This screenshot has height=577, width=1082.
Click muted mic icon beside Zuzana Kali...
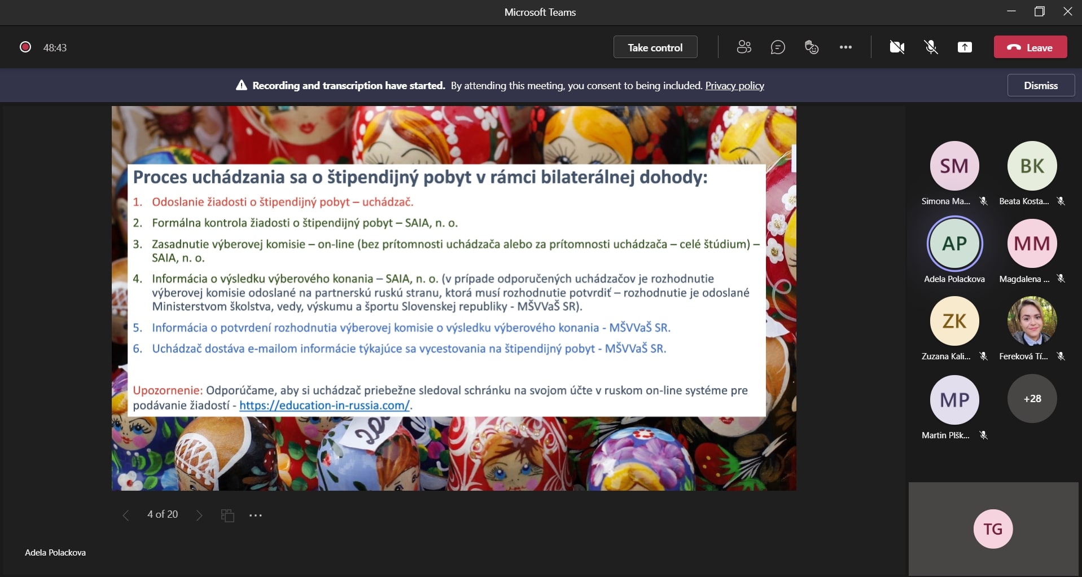[984, 356]
